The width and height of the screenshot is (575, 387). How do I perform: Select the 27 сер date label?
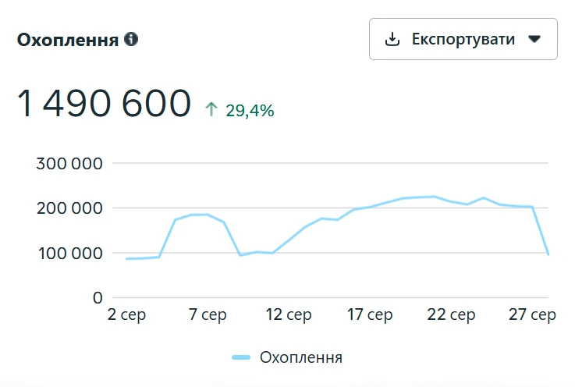(x=532, y=314)
